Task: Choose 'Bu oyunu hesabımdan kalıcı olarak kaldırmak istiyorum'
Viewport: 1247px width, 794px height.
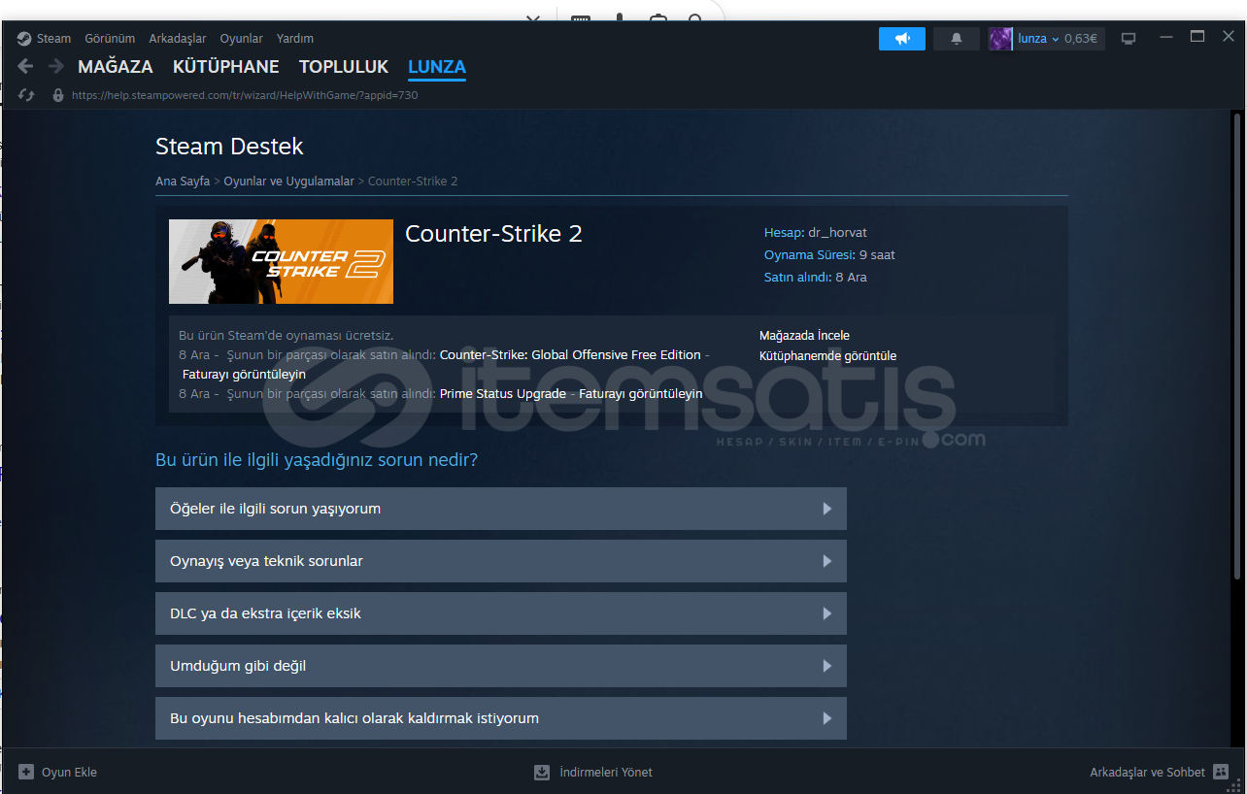Action: [x=501, y=718]
